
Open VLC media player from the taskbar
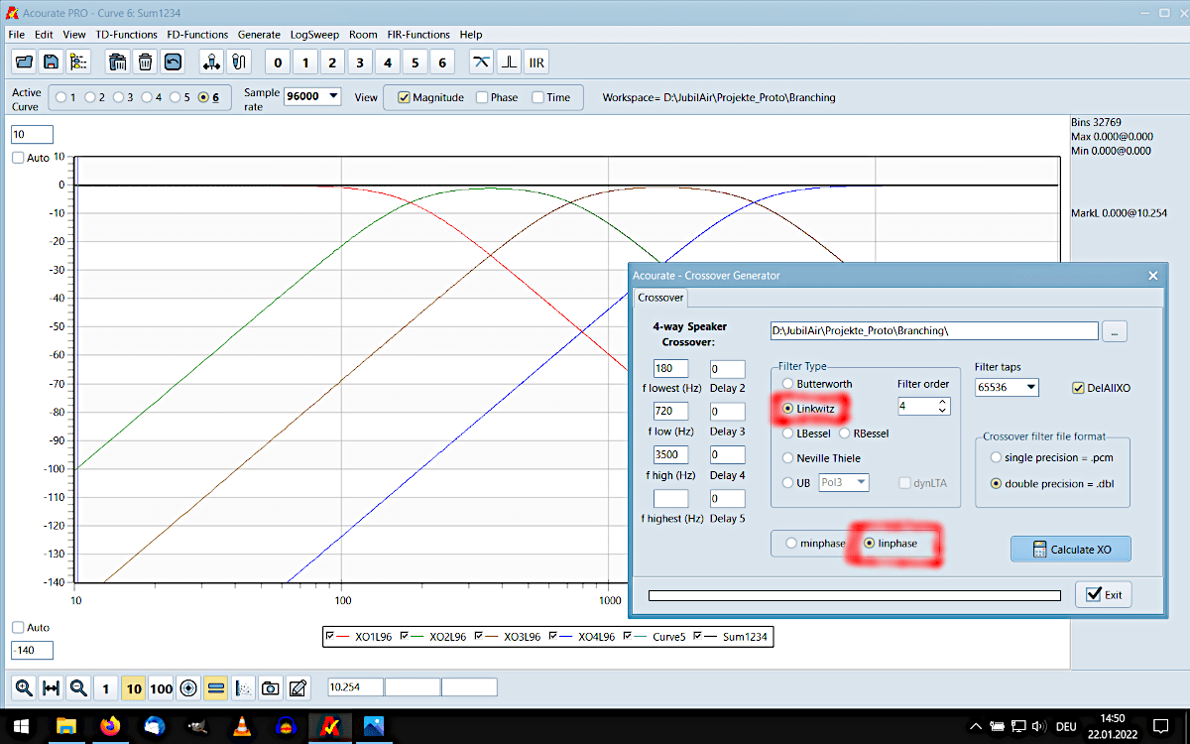coord(241,726)
